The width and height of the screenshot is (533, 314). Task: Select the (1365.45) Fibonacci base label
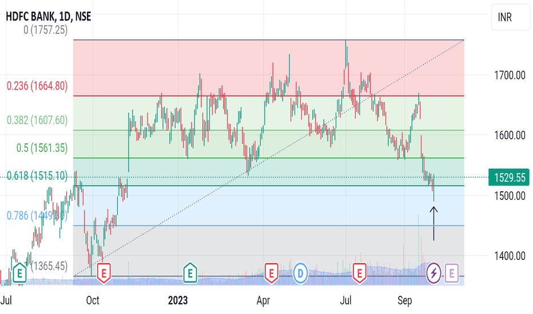[x=49, y=266]
